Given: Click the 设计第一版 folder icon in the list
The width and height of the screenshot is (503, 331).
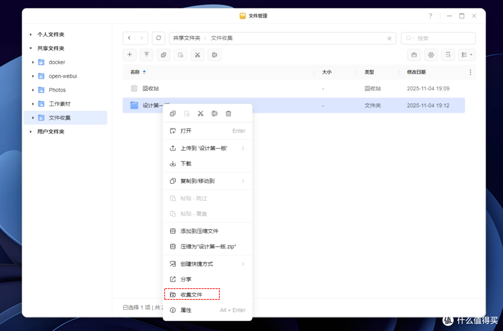Looking at the screenshot, I should 134,105.
